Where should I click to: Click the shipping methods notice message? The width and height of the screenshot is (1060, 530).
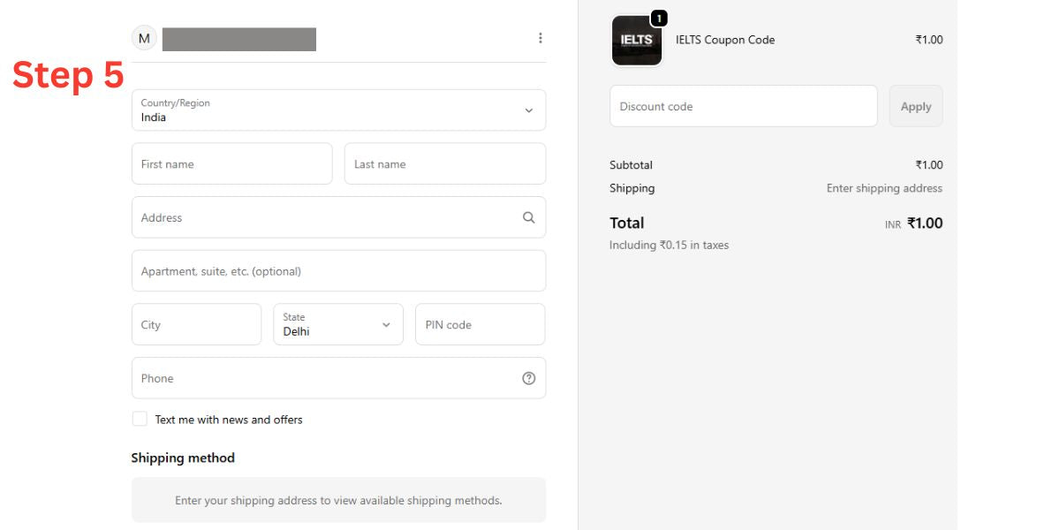point(338,500)
